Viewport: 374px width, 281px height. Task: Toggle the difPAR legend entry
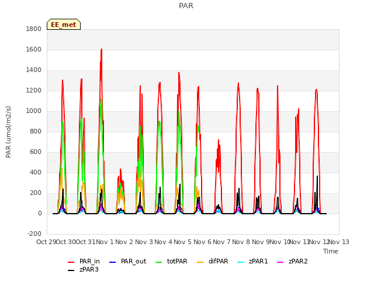tap(213, 262)
